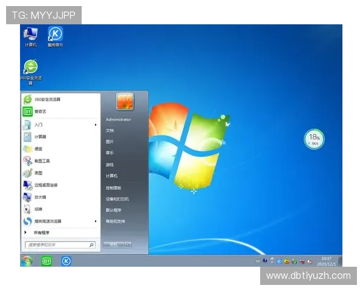
Task: Expand the 入门 submenu arrow
Action: (96, 124)
